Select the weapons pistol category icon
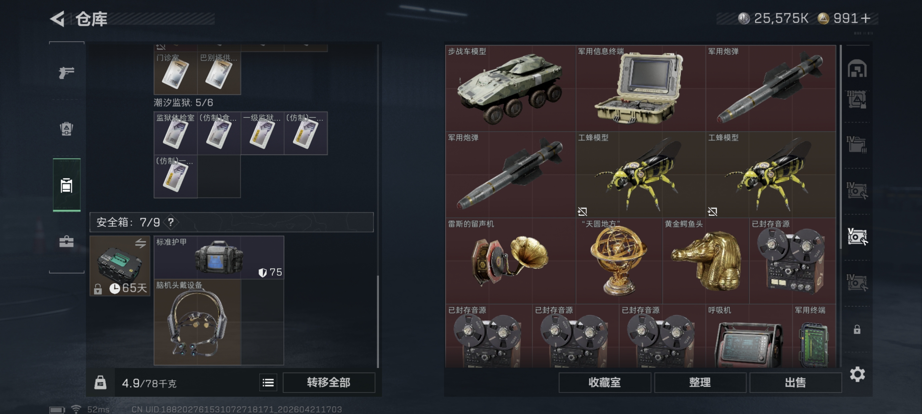922x414 pixels. [67, 72]
